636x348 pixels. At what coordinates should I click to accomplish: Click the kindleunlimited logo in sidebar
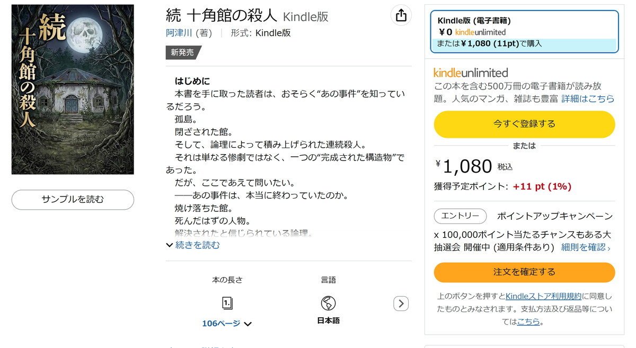tap(471, 73)
